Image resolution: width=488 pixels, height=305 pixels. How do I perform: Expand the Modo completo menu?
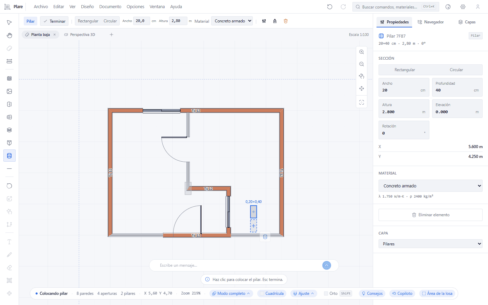pos(231,293)
